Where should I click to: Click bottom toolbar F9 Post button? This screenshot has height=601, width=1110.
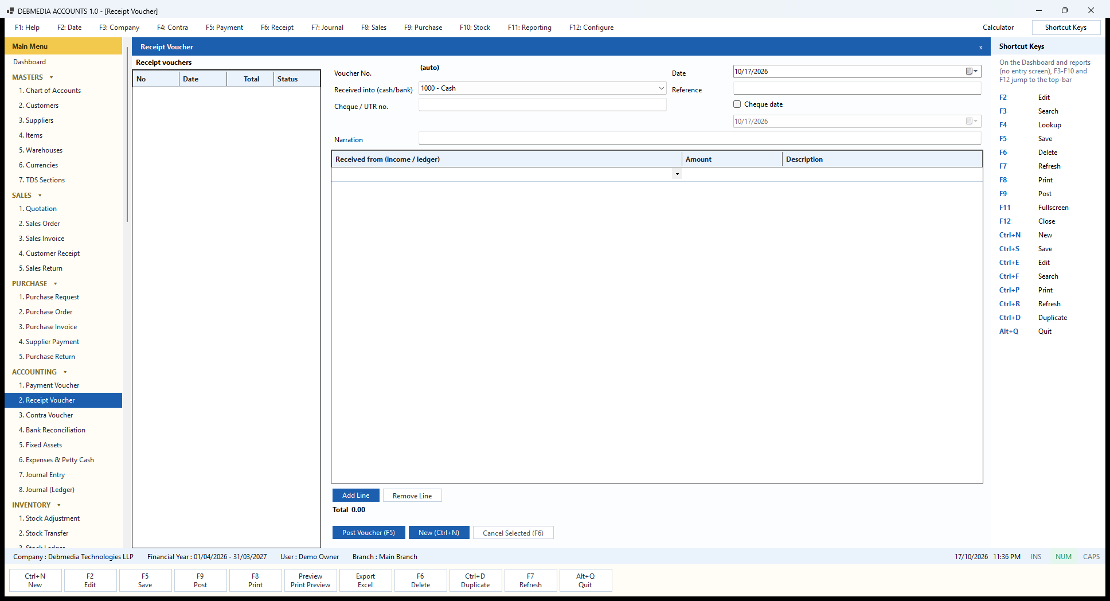pyautogui.click(x=200, y=580)
